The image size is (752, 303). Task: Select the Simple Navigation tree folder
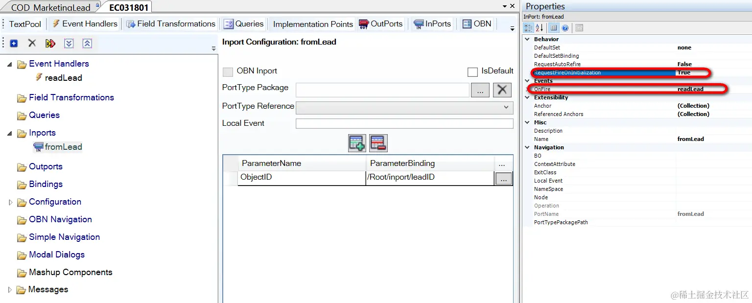pyautogui.click(x=64, y=237)
